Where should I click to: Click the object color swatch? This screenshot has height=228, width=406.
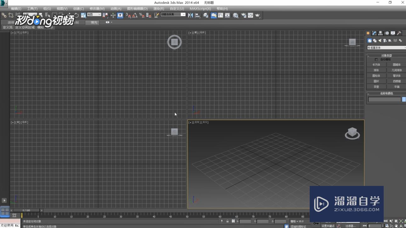click(403, 99)
